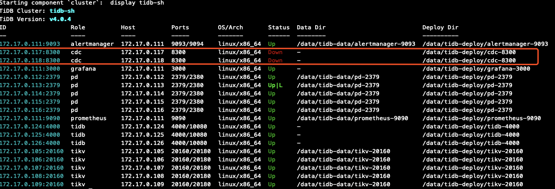Select ID 172.17.0.113:2379
The width and height of the screenshot is (555, 189).
click(30, 85)
